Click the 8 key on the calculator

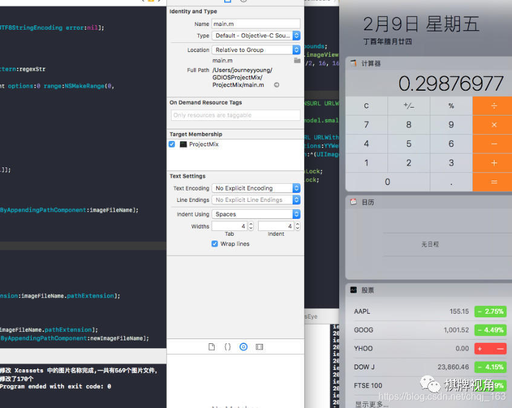[x=409, y=125]
